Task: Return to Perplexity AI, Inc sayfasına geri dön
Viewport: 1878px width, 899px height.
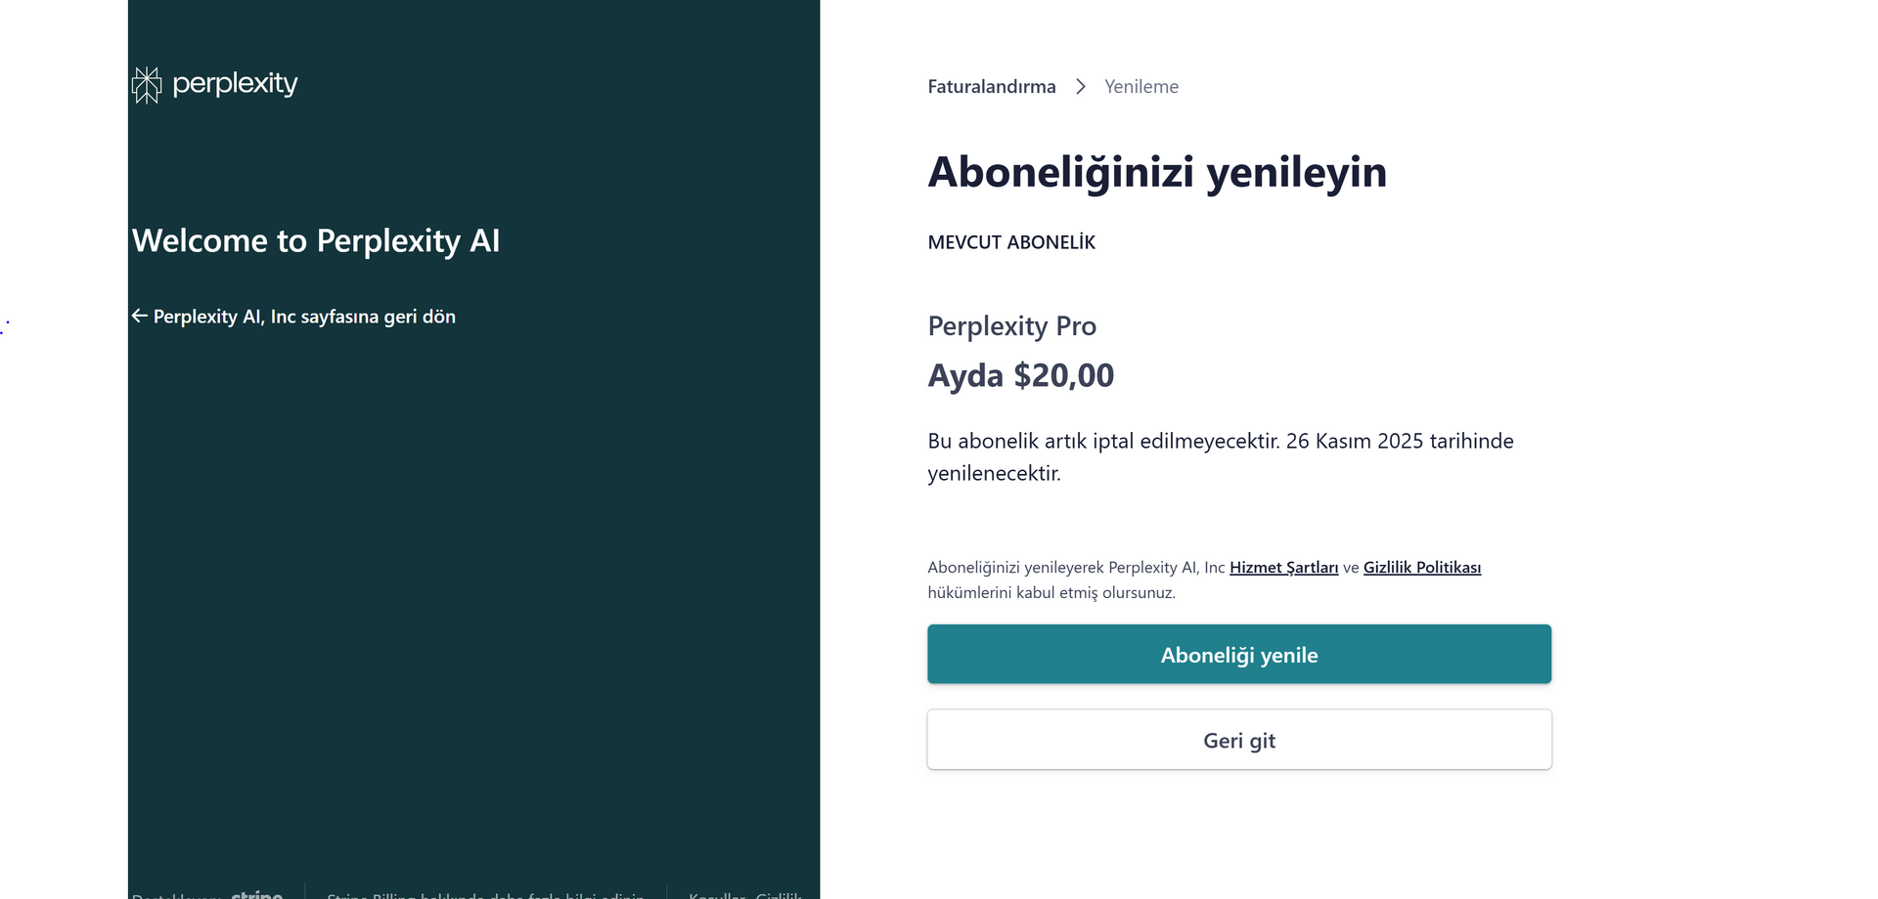Action: coord(303,317)
